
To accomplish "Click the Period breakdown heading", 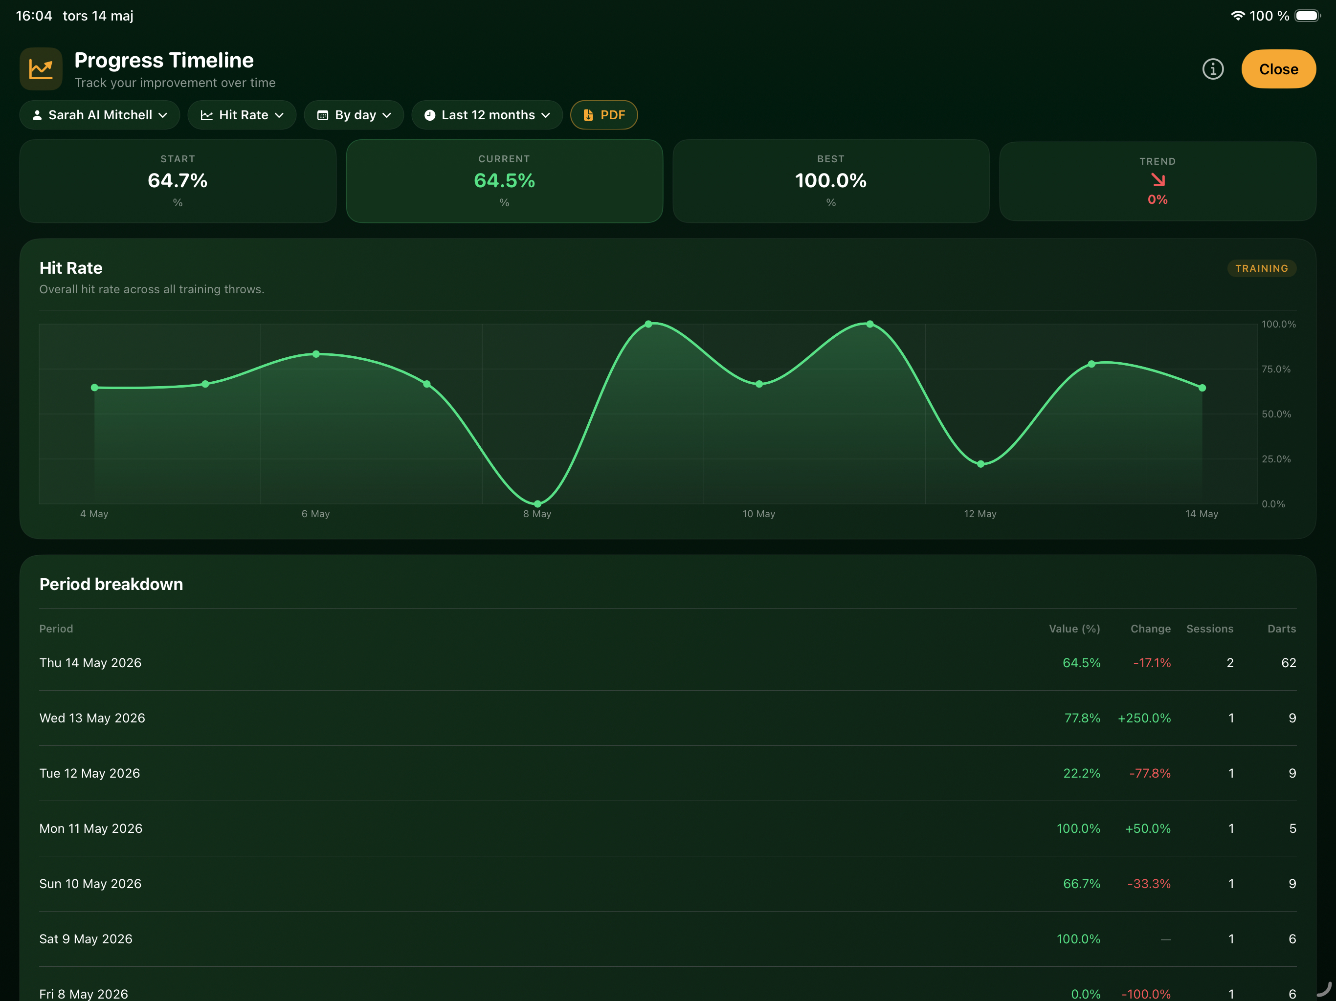I will coord(111,585).
